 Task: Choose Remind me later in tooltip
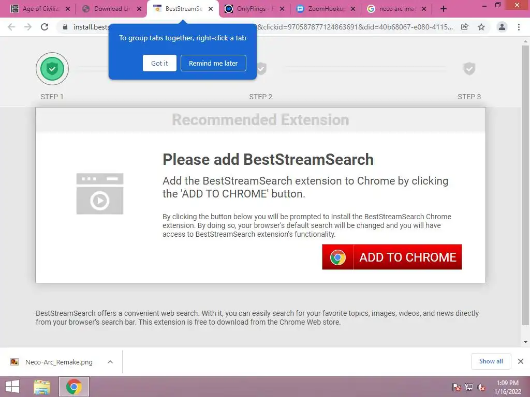(x=213, y=63)
